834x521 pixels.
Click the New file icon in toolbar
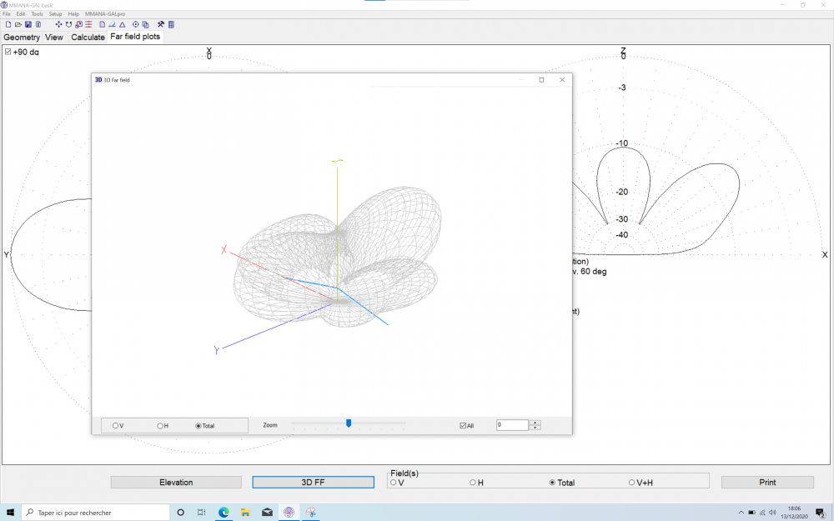8,24
